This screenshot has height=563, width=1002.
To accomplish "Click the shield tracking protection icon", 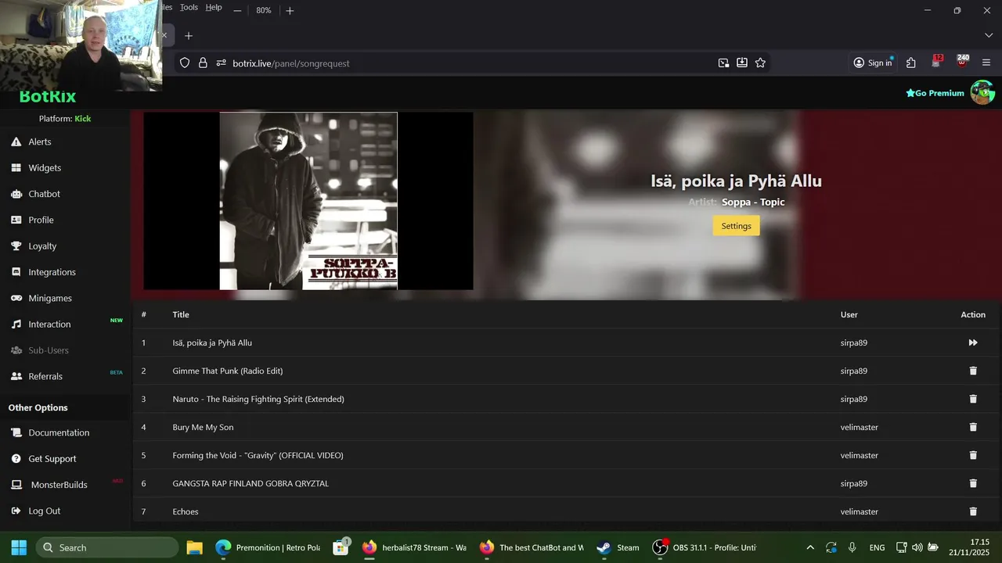I will [185, 63].
